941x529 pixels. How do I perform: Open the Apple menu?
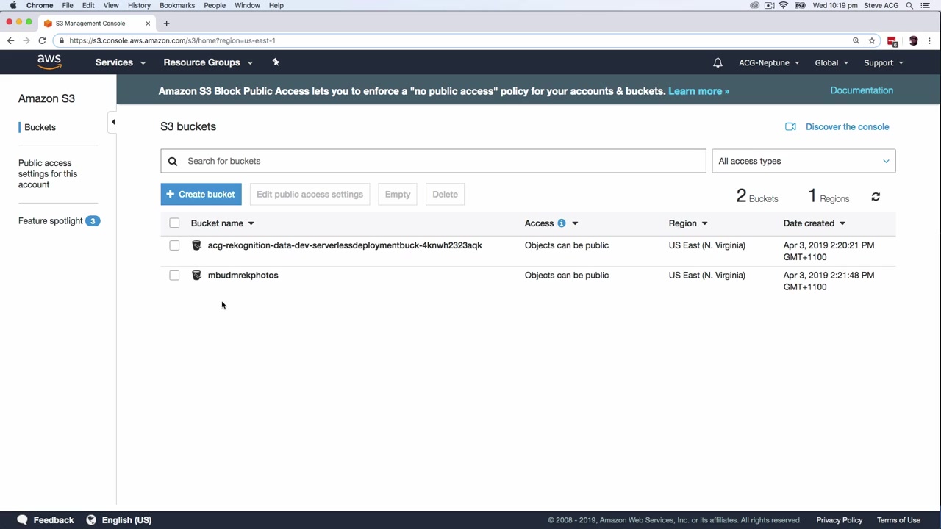point(13,5)
